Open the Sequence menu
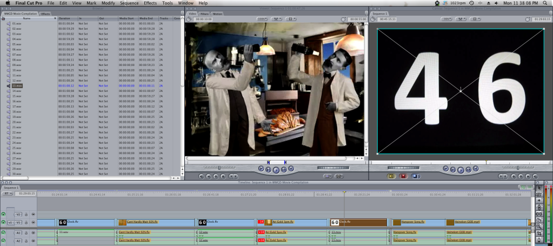553x246 pixels. pos(129,3)
